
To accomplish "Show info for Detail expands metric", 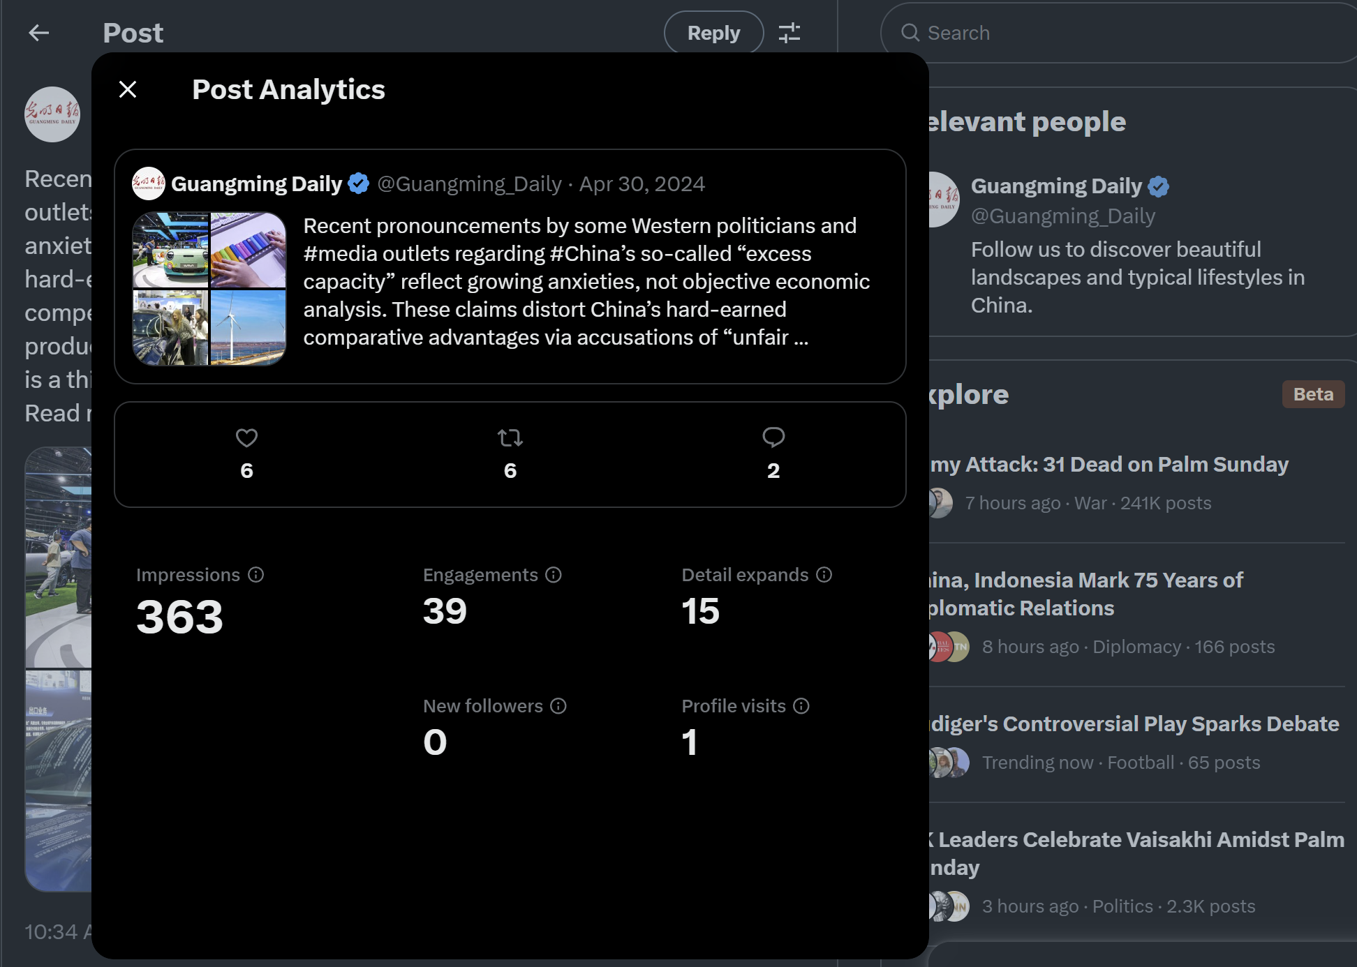I will tap(824, 575).
